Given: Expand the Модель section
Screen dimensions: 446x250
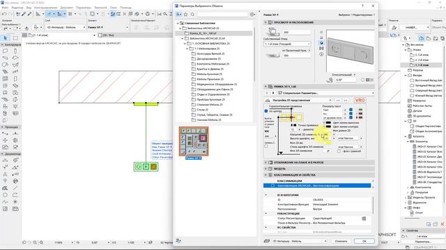Looking at the screenshot, I should pos(266,169).
